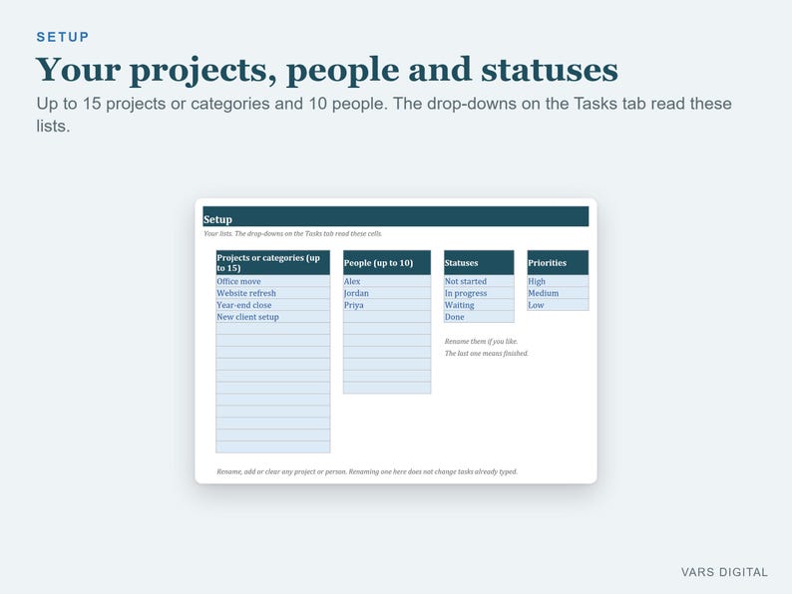Click the 'New client setup' cell
Image resolution: width=792 pixels, height=594 pixels.
click(272, 317)
